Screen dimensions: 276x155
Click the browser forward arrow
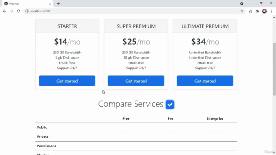[12, 11]
